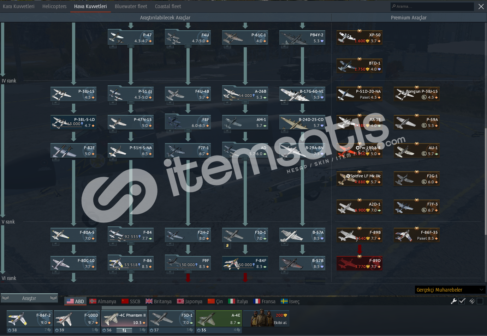Click Ekibi al crew recruit button

[266, 318]
